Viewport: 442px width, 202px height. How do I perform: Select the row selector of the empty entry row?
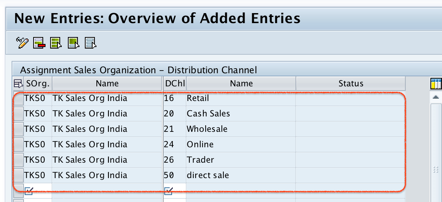[19, 190]
